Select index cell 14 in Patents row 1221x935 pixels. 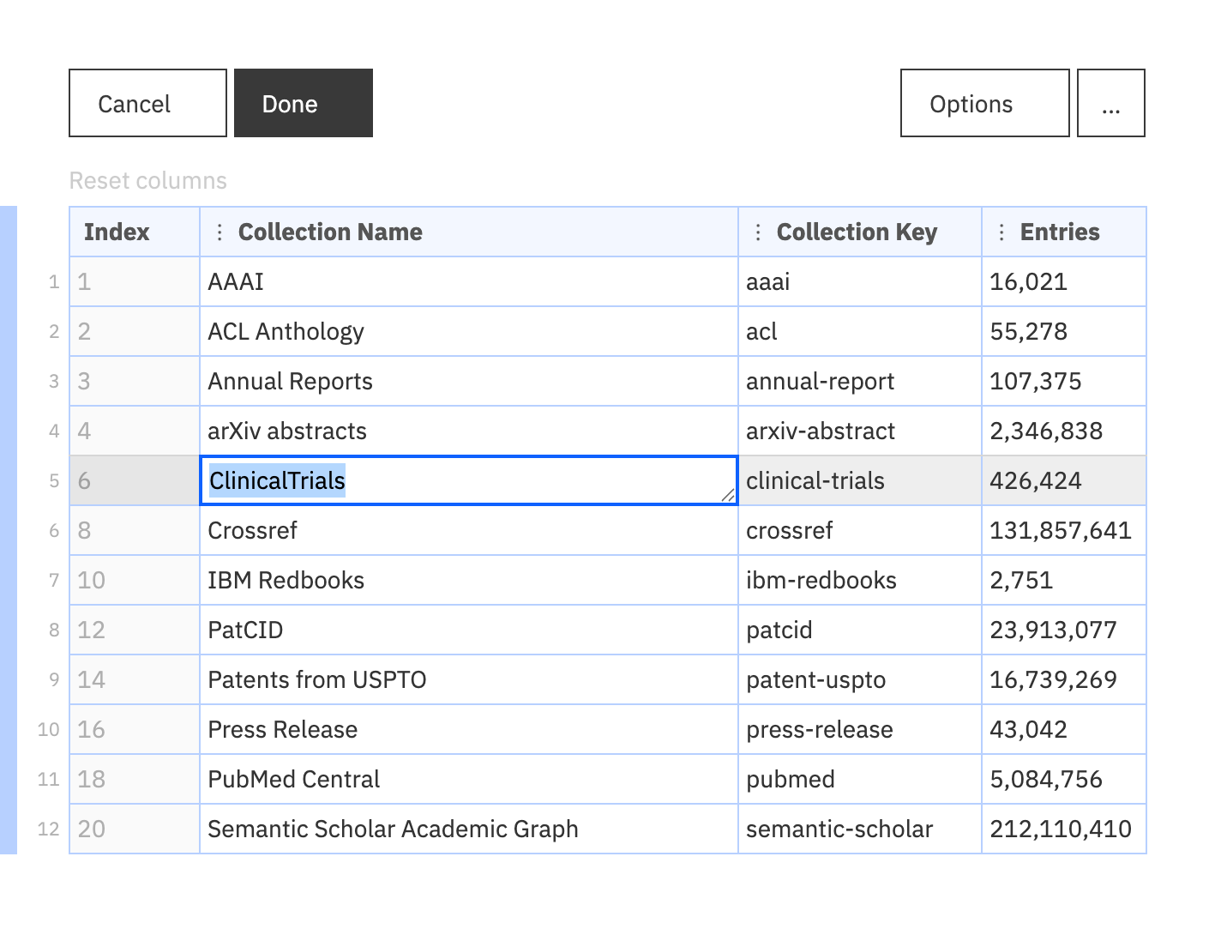(135, 679)
